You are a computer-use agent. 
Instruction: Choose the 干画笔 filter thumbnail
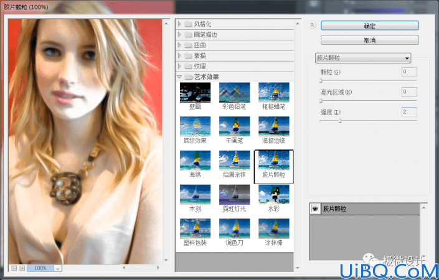(234, 126)
